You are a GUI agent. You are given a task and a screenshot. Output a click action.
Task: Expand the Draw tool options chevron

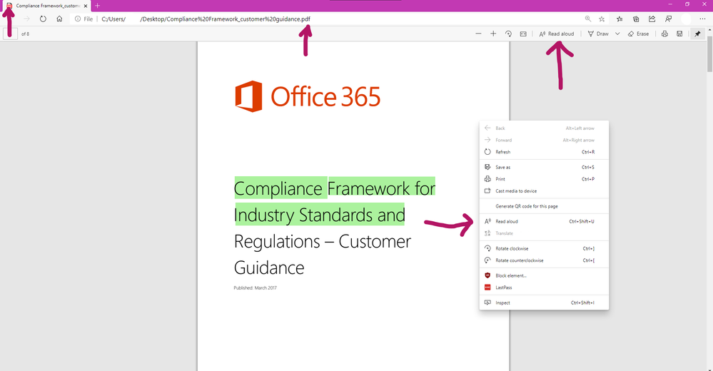tap(617, 34)
